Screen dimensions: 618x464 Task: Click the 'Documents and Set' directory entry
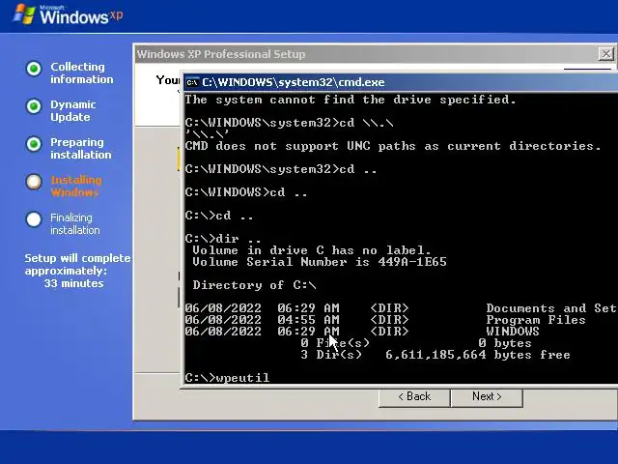[x=551, y=308]
